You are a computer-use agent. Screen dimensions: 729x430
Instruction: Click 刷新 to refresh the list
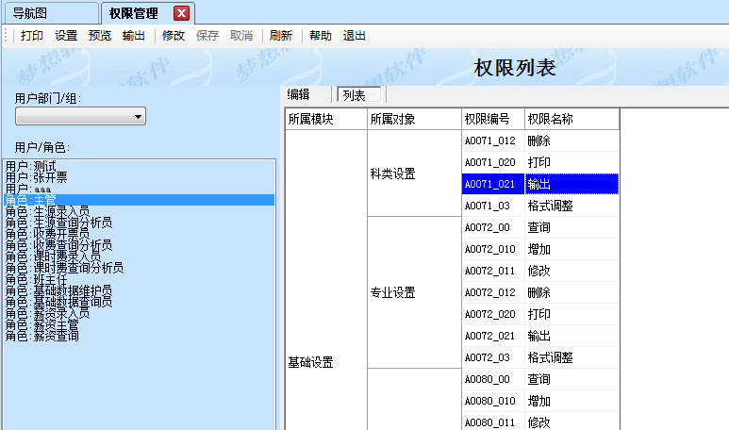[x=281, y=36]
